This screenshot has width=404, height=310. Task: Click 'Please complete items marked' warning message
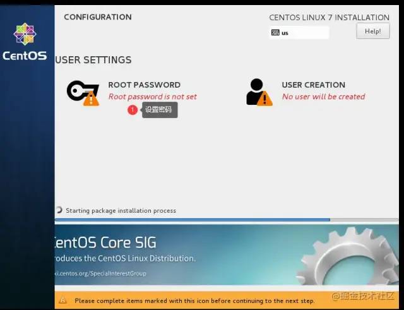[x=194, y=301]
